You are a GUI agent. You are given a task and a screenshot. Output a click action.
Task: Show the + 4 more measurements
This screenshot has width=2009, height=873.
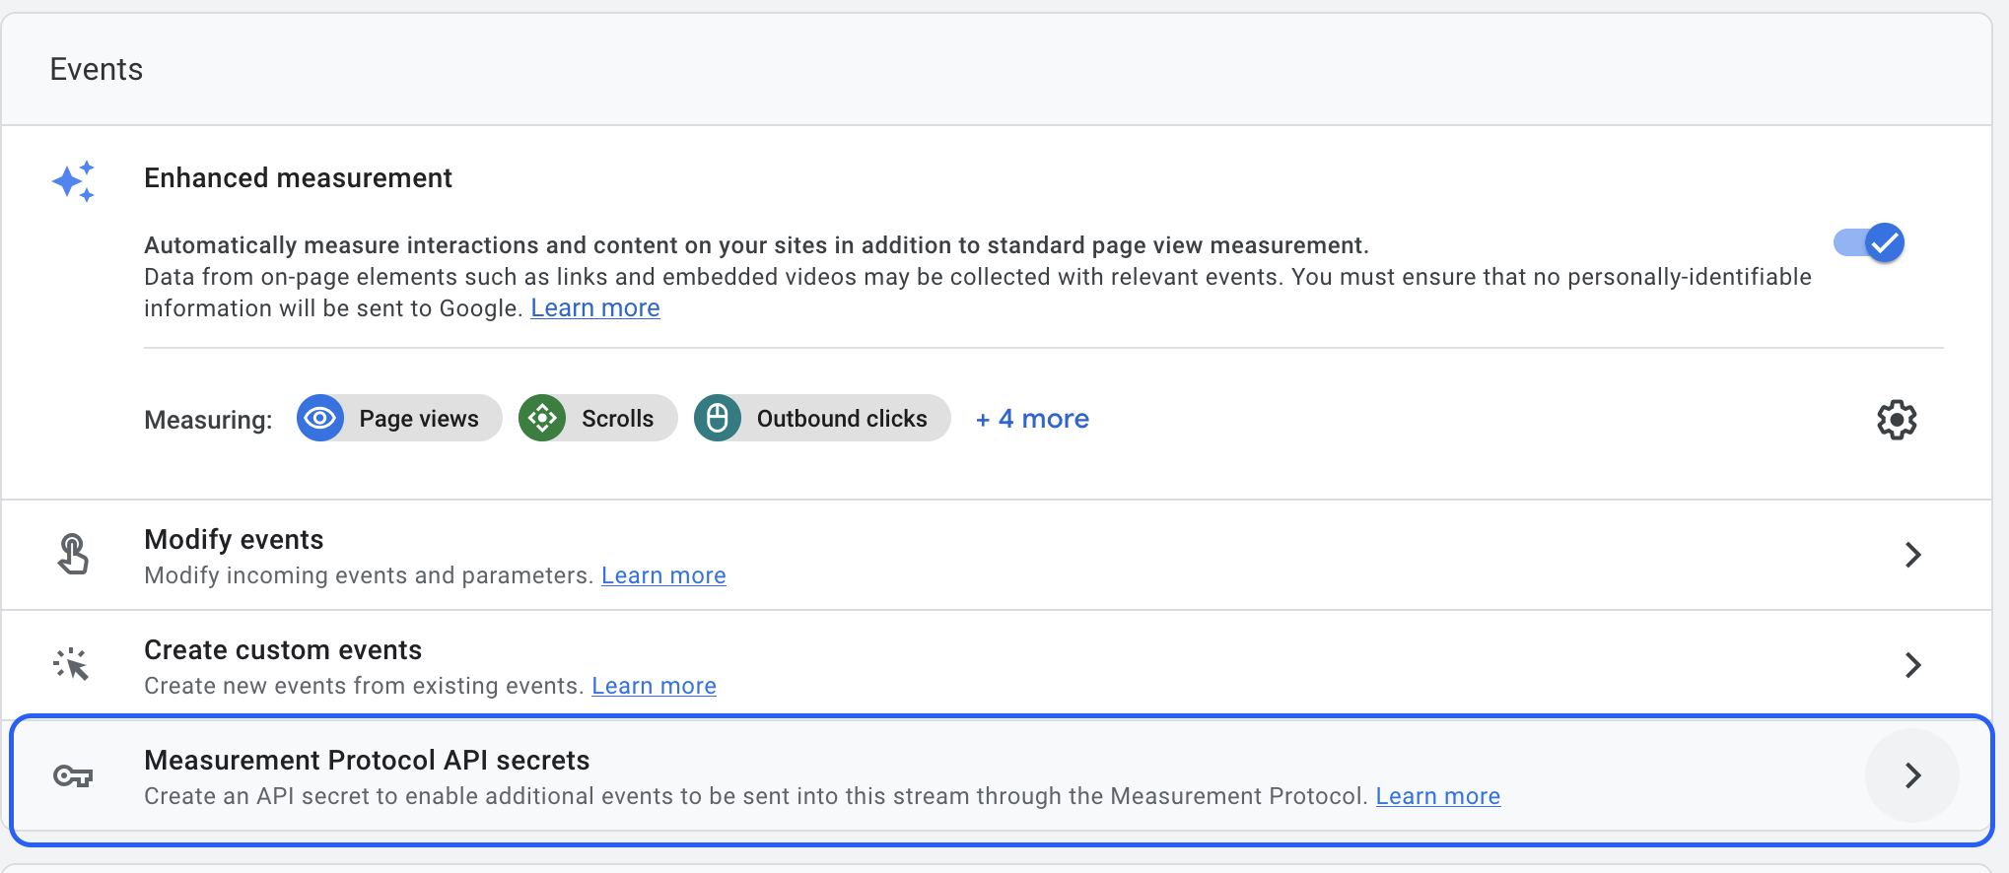[x=1032, y=419]
